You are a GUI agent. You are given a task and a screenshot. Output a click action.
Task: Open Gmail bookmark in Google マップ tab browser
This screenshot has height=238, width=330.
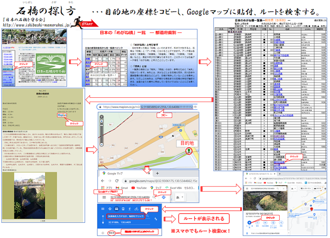122,188
